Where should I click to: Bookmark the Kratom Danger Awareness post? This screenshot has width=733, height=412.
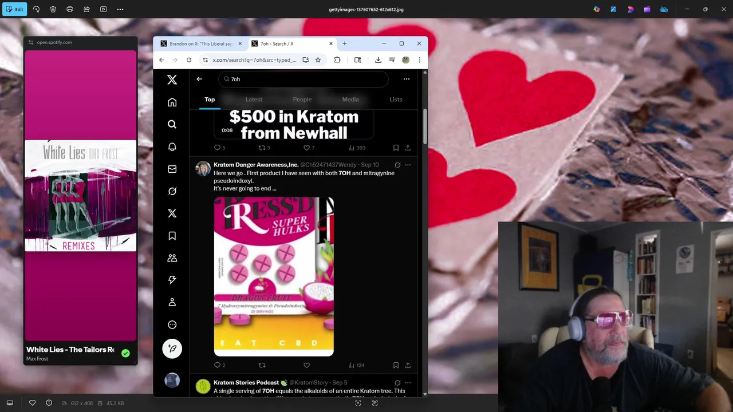click(396, 365)
